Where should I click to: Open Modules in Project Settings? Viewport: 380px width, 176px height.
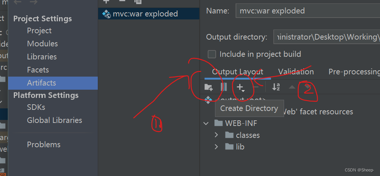coord(43,44)
